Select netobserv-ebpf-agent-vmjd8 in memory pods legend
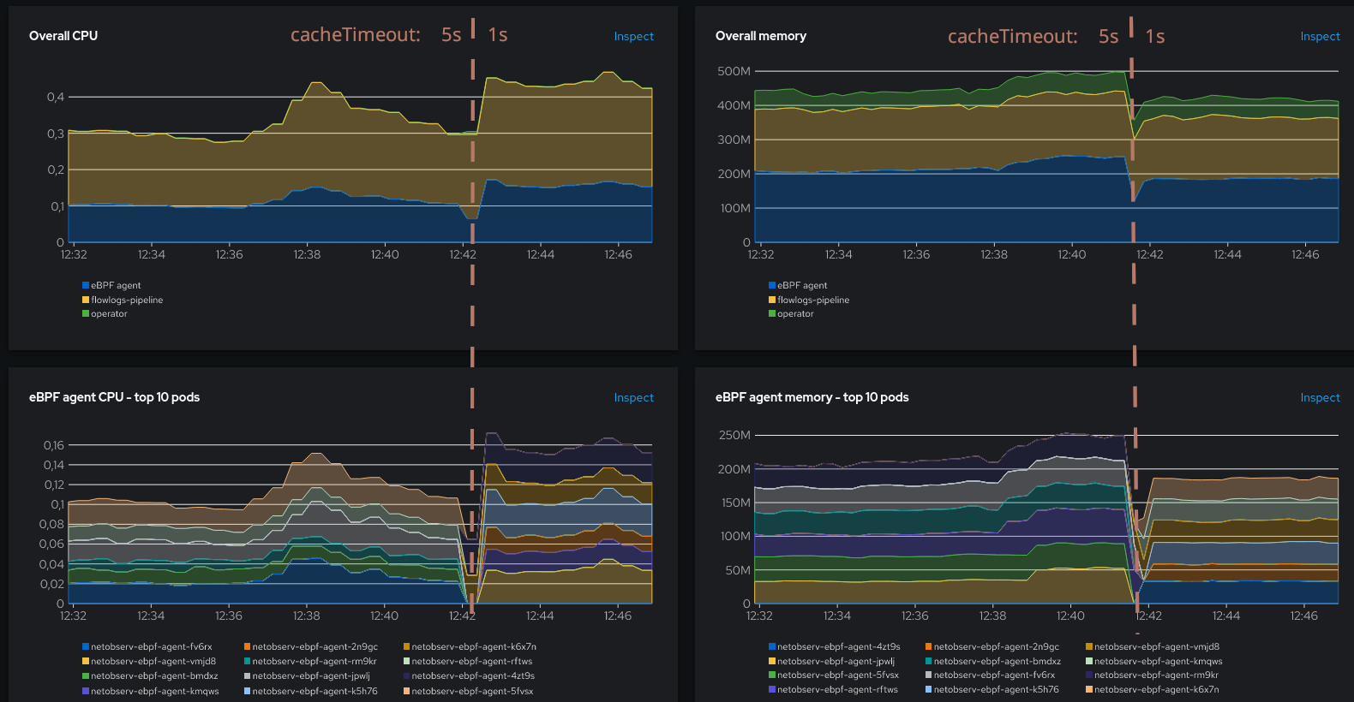The width and height of the screenshot is (1354, 702). point(1153,646)
